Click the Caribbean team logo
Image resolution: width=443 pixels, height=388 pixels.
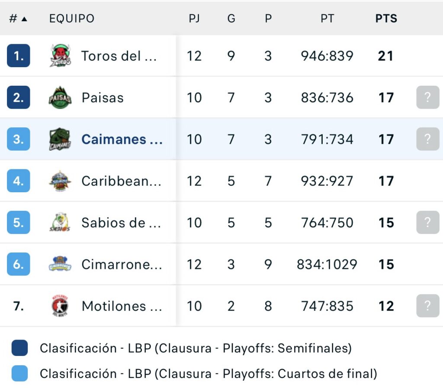point(60,181)
